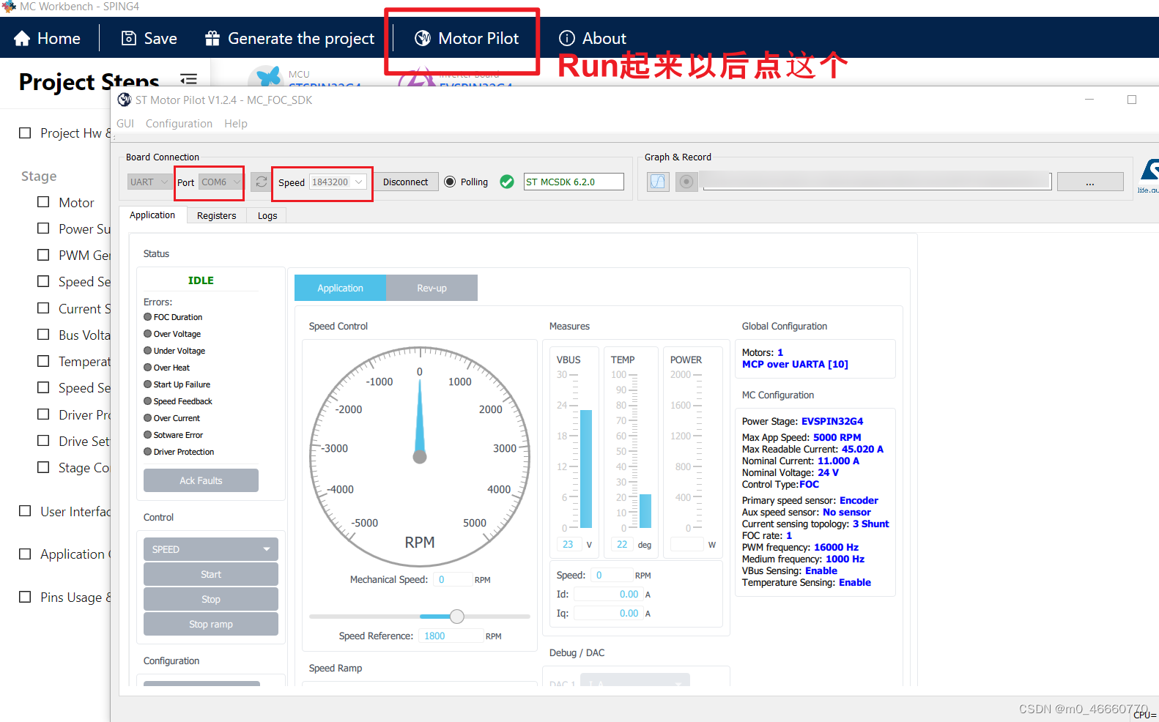Click the Disconnect button
Viewport: 1159px width, 722px height.
(405, 182)
